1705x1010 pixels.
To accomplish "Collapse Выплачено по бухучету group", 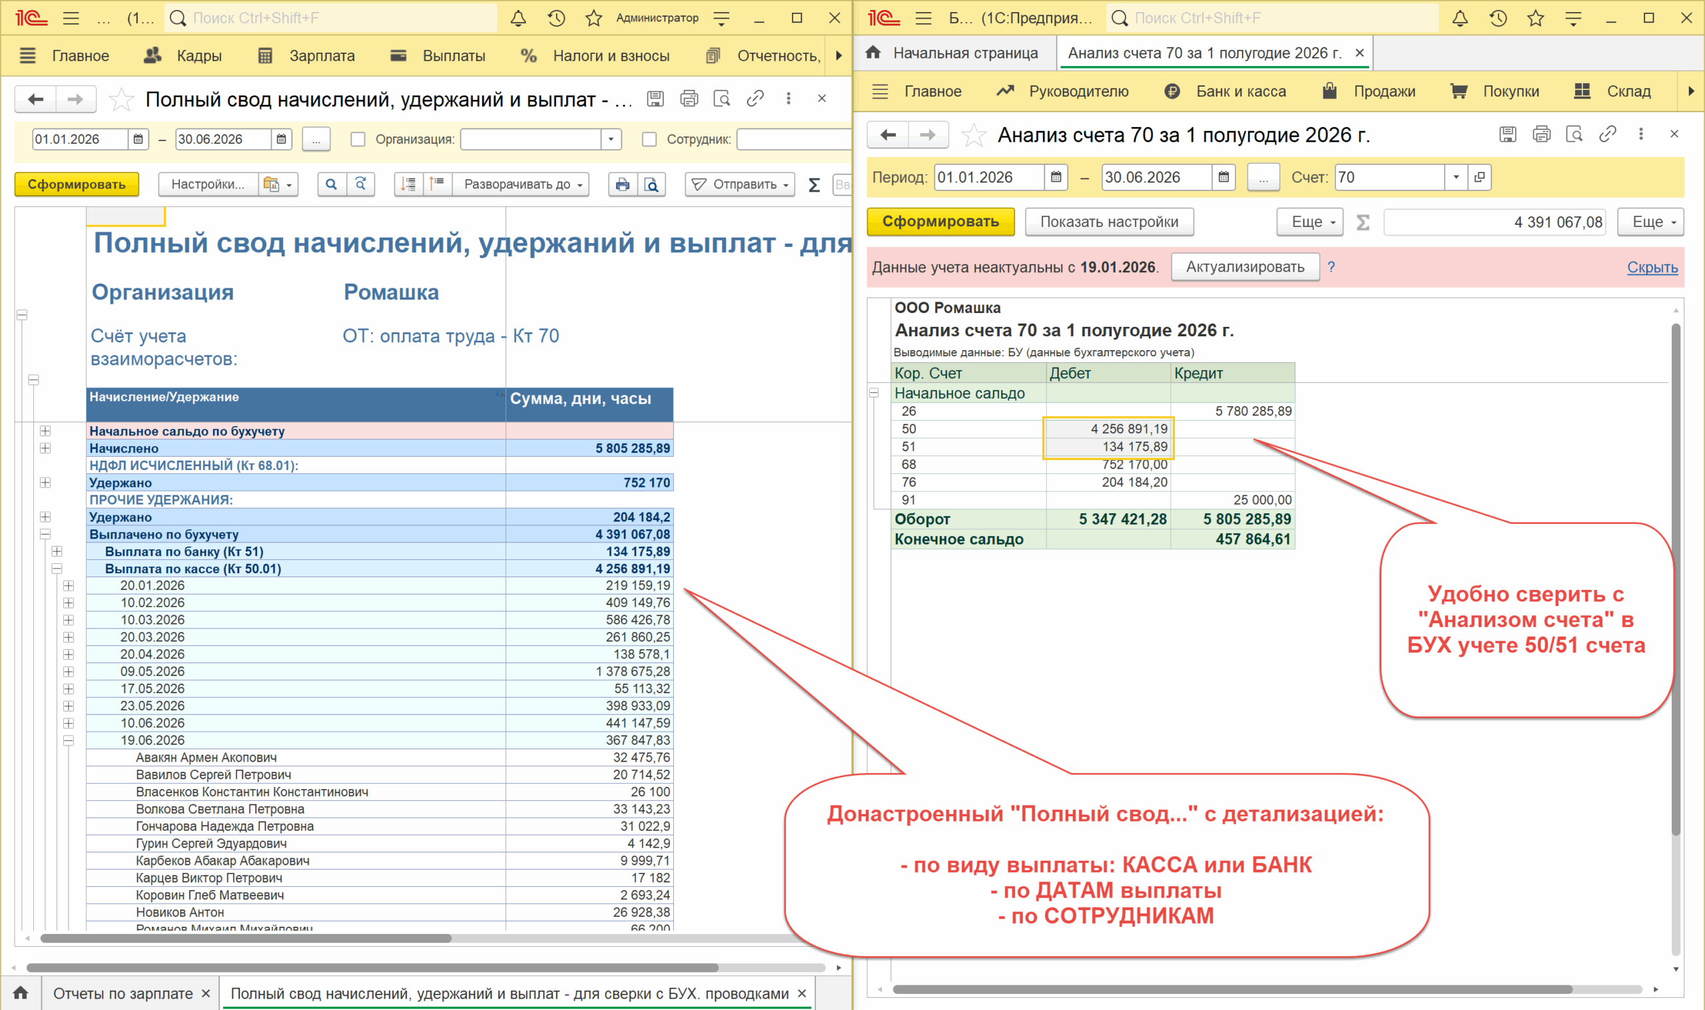I will tap(45, 534).
